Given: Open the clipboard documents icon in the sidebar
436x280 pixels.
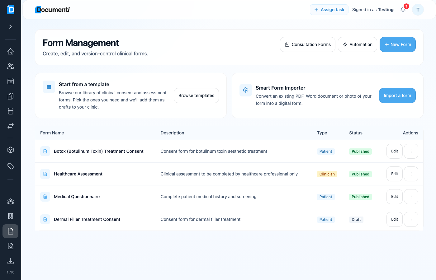Looking at the screenshot, I should click(x=11, y=96).
